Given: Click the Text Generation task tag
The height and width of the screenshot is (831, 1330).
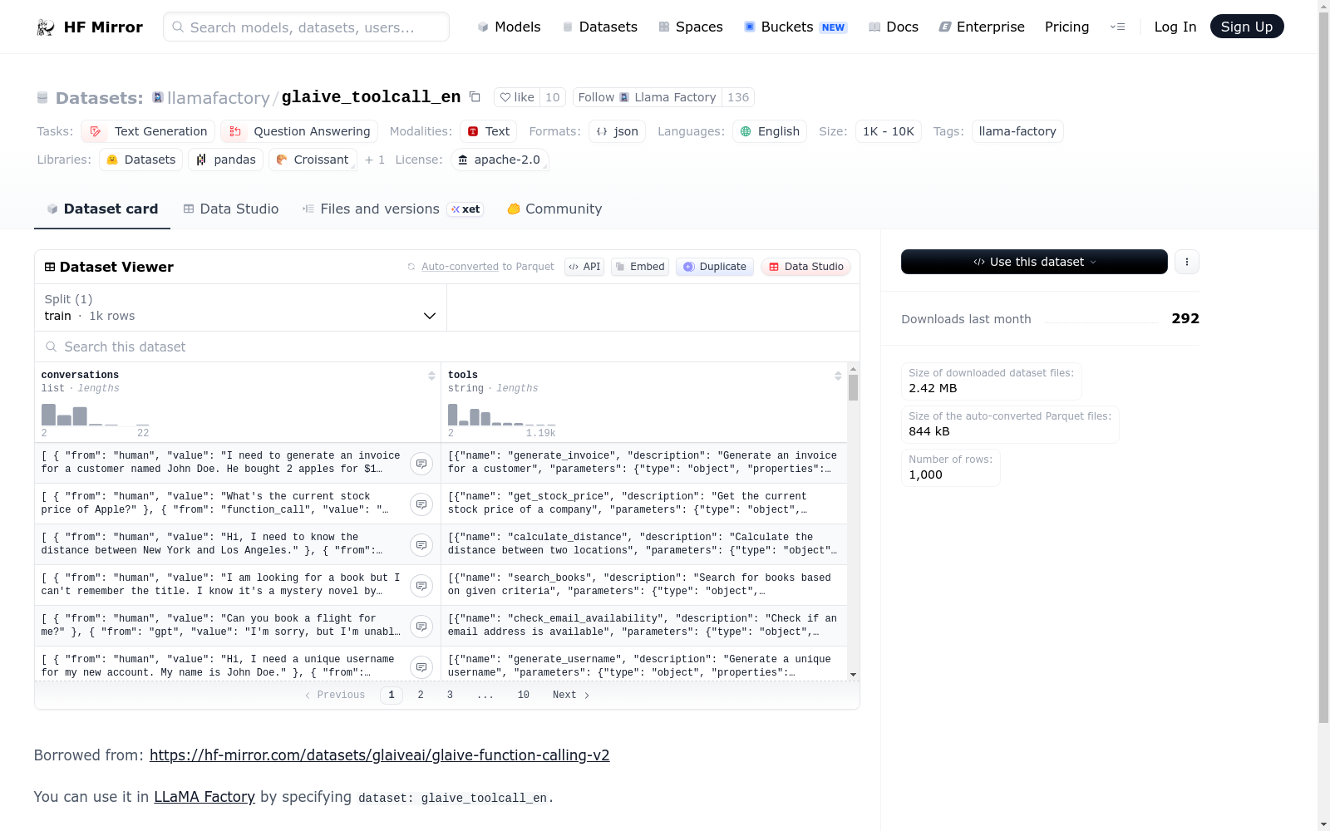Looking at the screenshot, I should [148, 131].
